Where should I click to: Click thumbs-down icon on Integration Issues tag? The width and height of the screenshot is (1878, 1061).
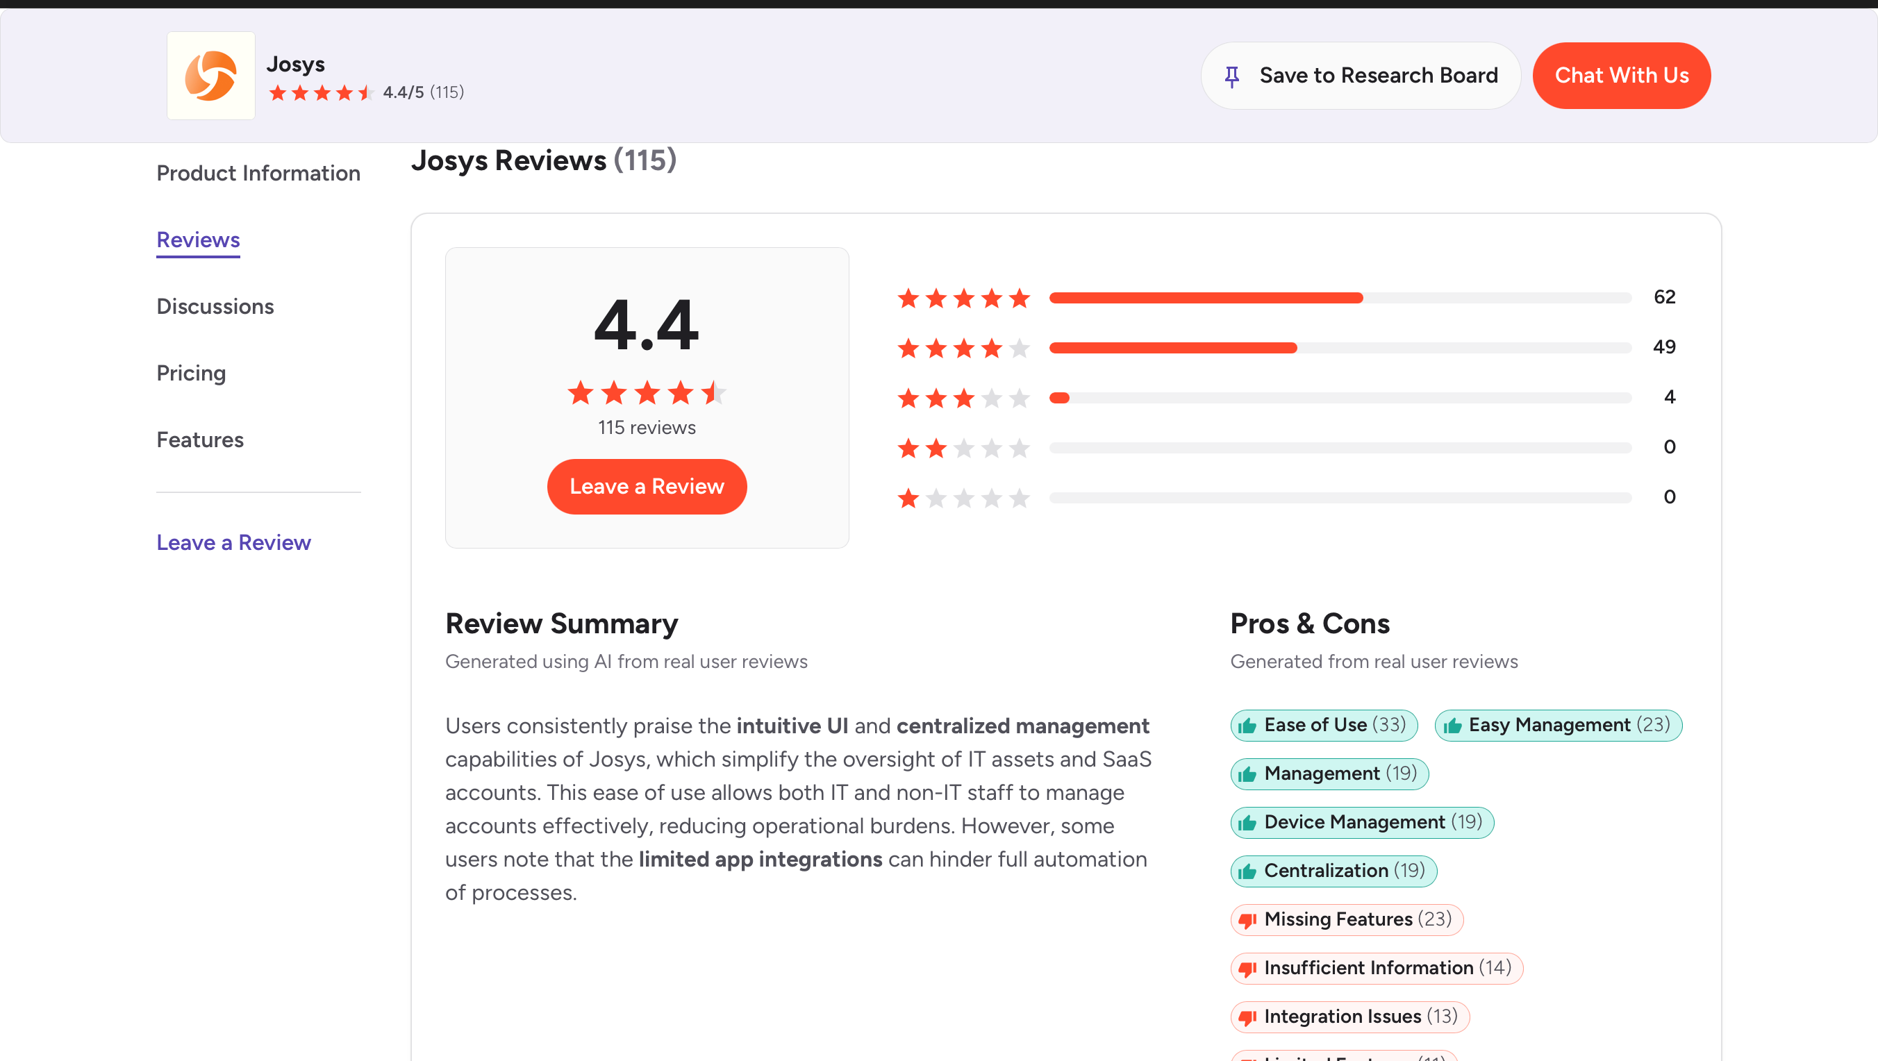(1247, 1018)
